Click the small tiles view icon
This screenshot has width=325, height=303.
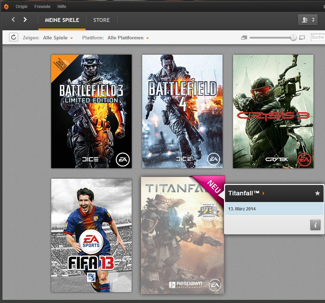click(244, 38)
